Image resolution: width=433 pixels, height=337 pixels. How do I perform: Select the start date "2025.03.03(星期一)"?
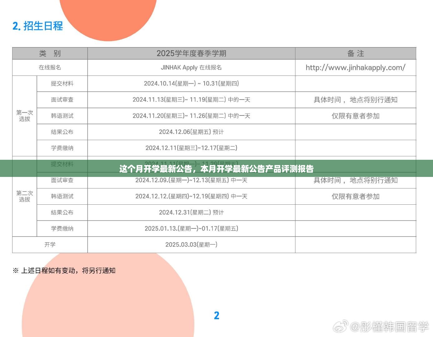click(x=191, y=245)
